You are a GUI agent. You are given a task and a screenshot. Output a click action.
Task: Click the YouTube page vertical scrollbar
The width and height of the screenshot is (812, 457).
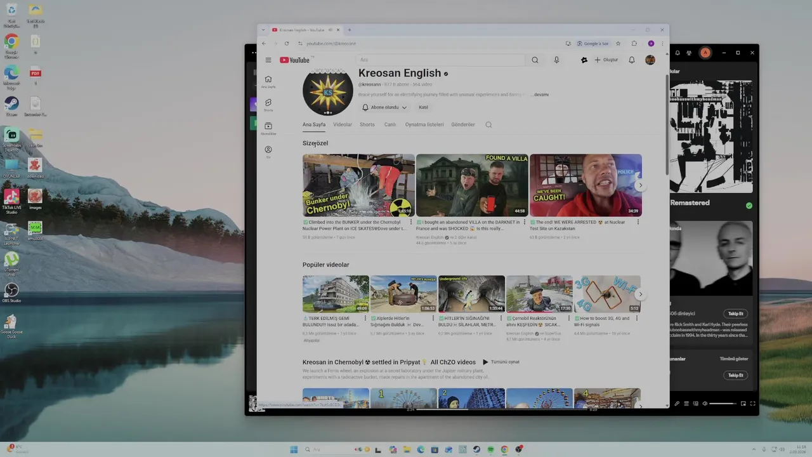[666, 124]
